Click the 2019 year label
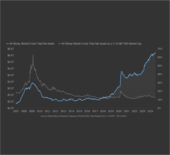This screenshot has width=170, height=155. coord(111,111)
